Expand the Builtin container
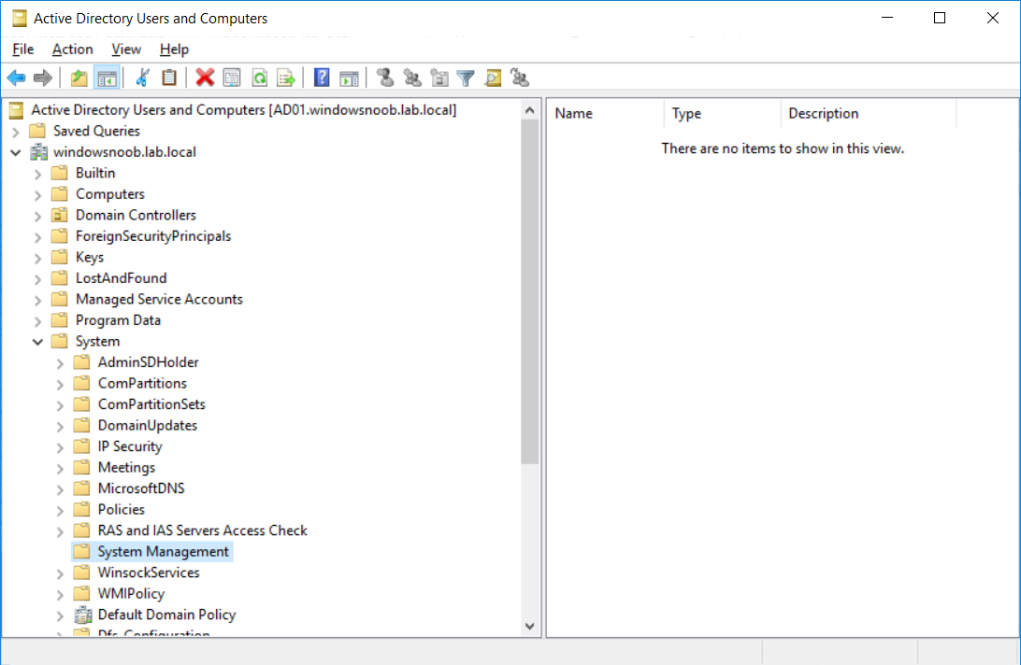Screen dimensions: 1021x665 tap(37, 175)
